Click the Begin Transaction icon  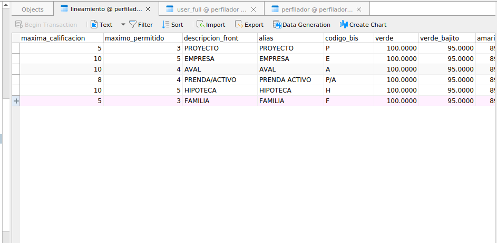(x=19, y=25)
